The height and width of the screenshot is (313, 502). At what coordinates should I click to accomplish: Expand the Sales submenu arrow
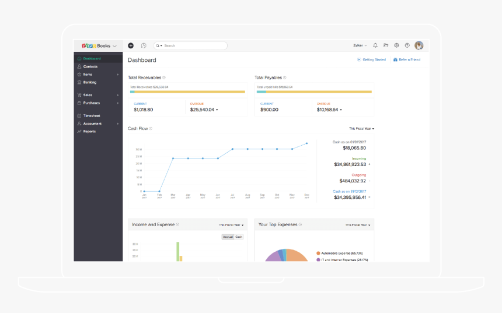click(x=118, y=95)
